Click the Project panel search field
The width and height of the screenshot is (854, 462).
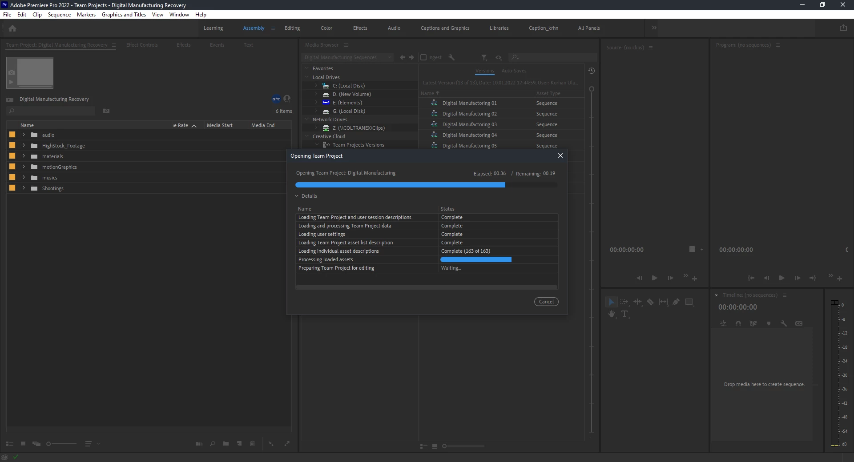point(56,111)
